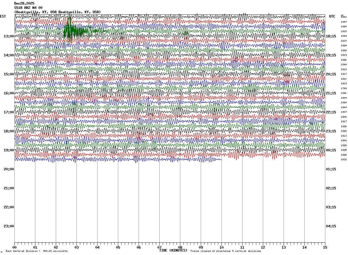The height and width of the screenshot is (255, 348).
Task: Click the Each Vertical Division 500.00 microvolts note
Action: pyautogui.click(x=37, y=251)
